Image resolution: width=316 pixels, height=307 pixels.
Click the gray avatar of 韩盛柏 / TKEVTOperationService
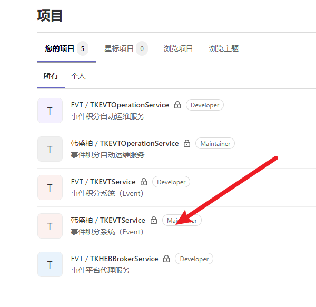click(x=50, y=149)
